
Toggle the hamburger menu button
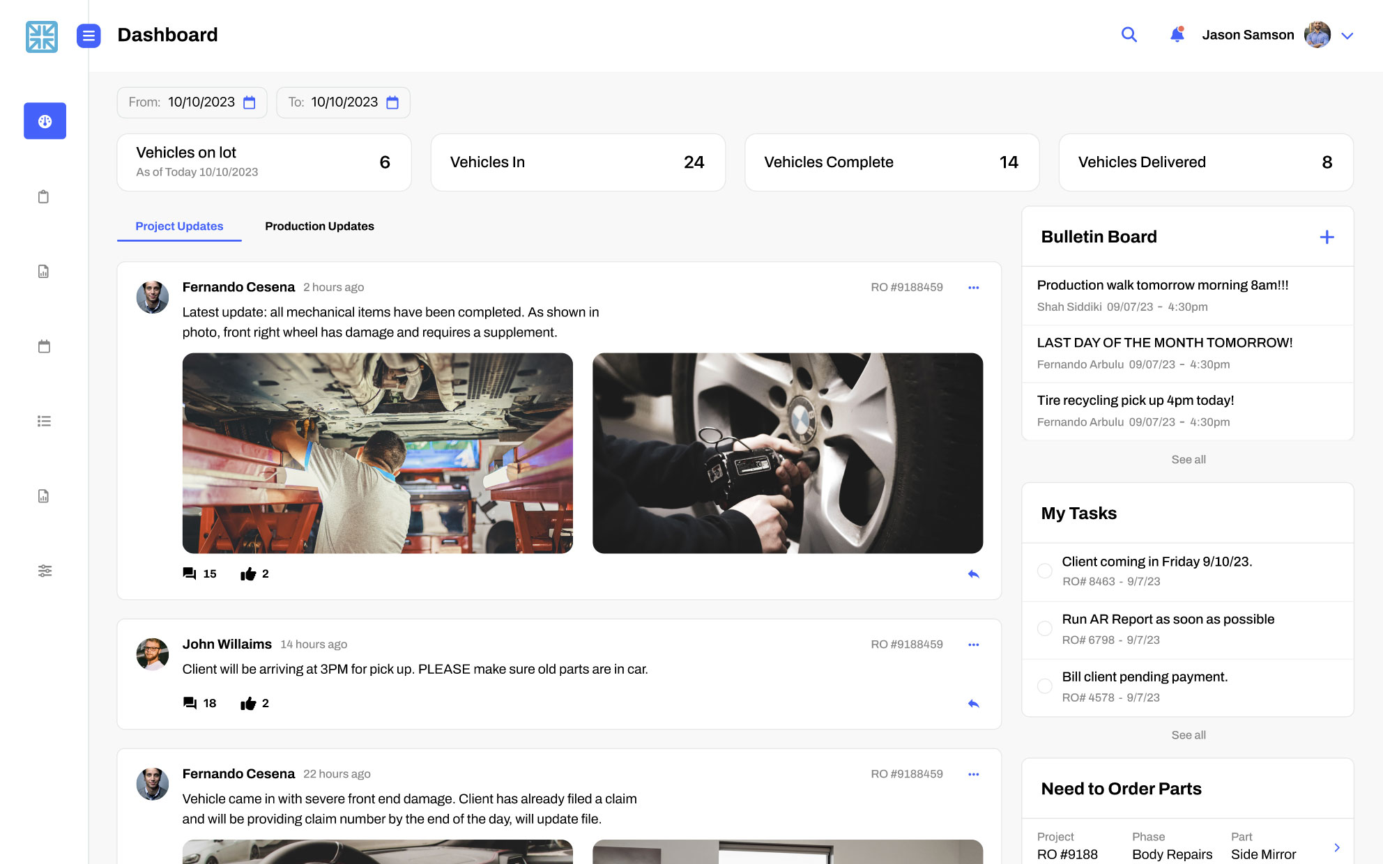[89, 36]
